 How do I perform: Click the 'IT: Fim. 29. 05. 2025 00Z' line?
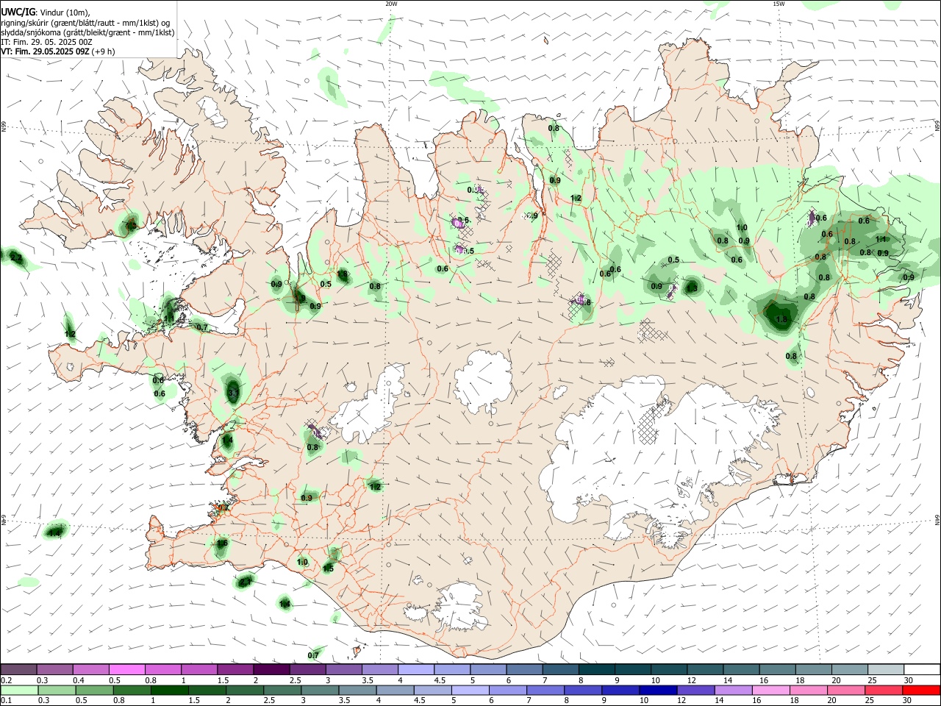coord(46,42)
